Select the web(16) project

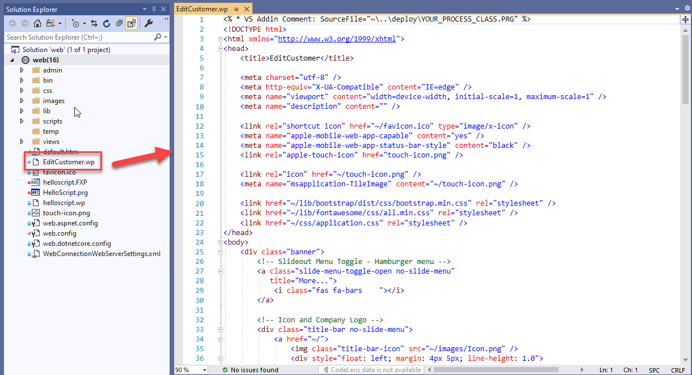click(45, 60)
